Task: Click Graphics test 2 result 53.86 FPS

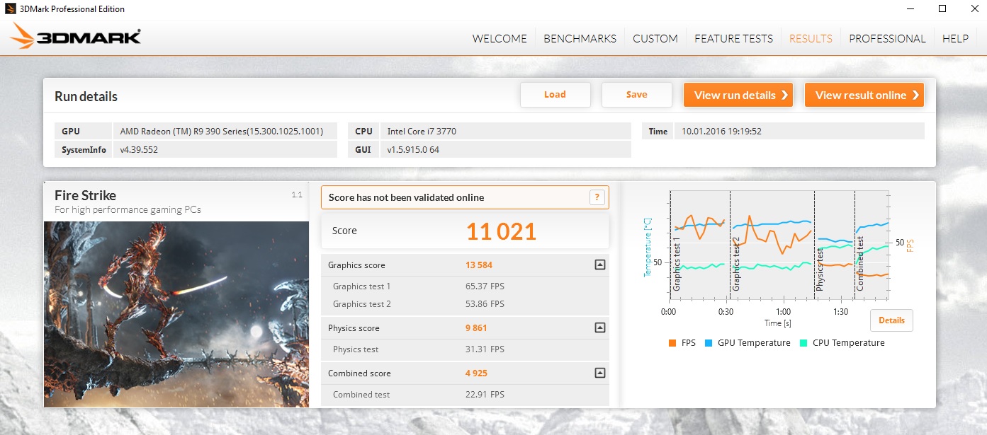Action: coord(485,304)
